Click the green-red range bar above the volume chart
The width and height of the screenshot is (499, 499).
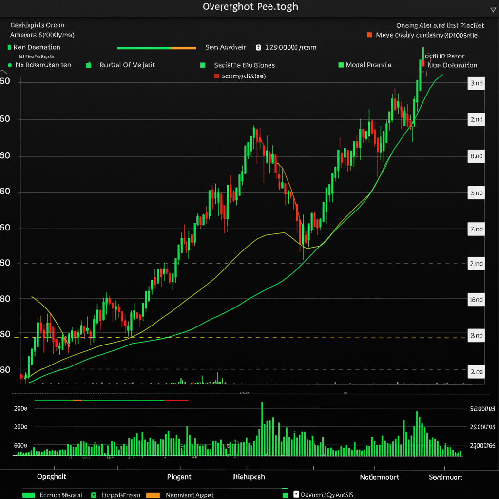click(111, 400)
